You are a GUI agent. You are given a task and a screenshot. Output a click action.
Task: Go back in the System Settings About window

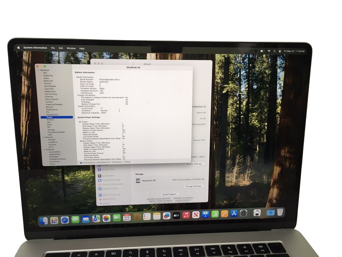[x=133, y=64]
